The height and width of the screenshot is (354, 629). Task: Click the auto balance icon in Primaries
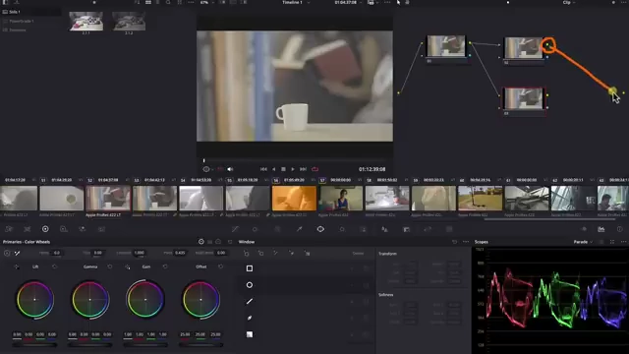click(7, 253)
